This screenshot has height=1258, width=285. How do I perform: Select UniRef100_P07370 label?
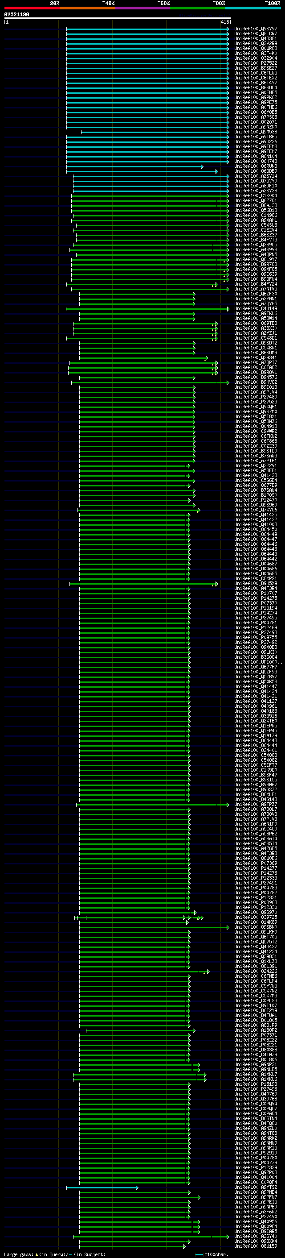pos(255,602)
